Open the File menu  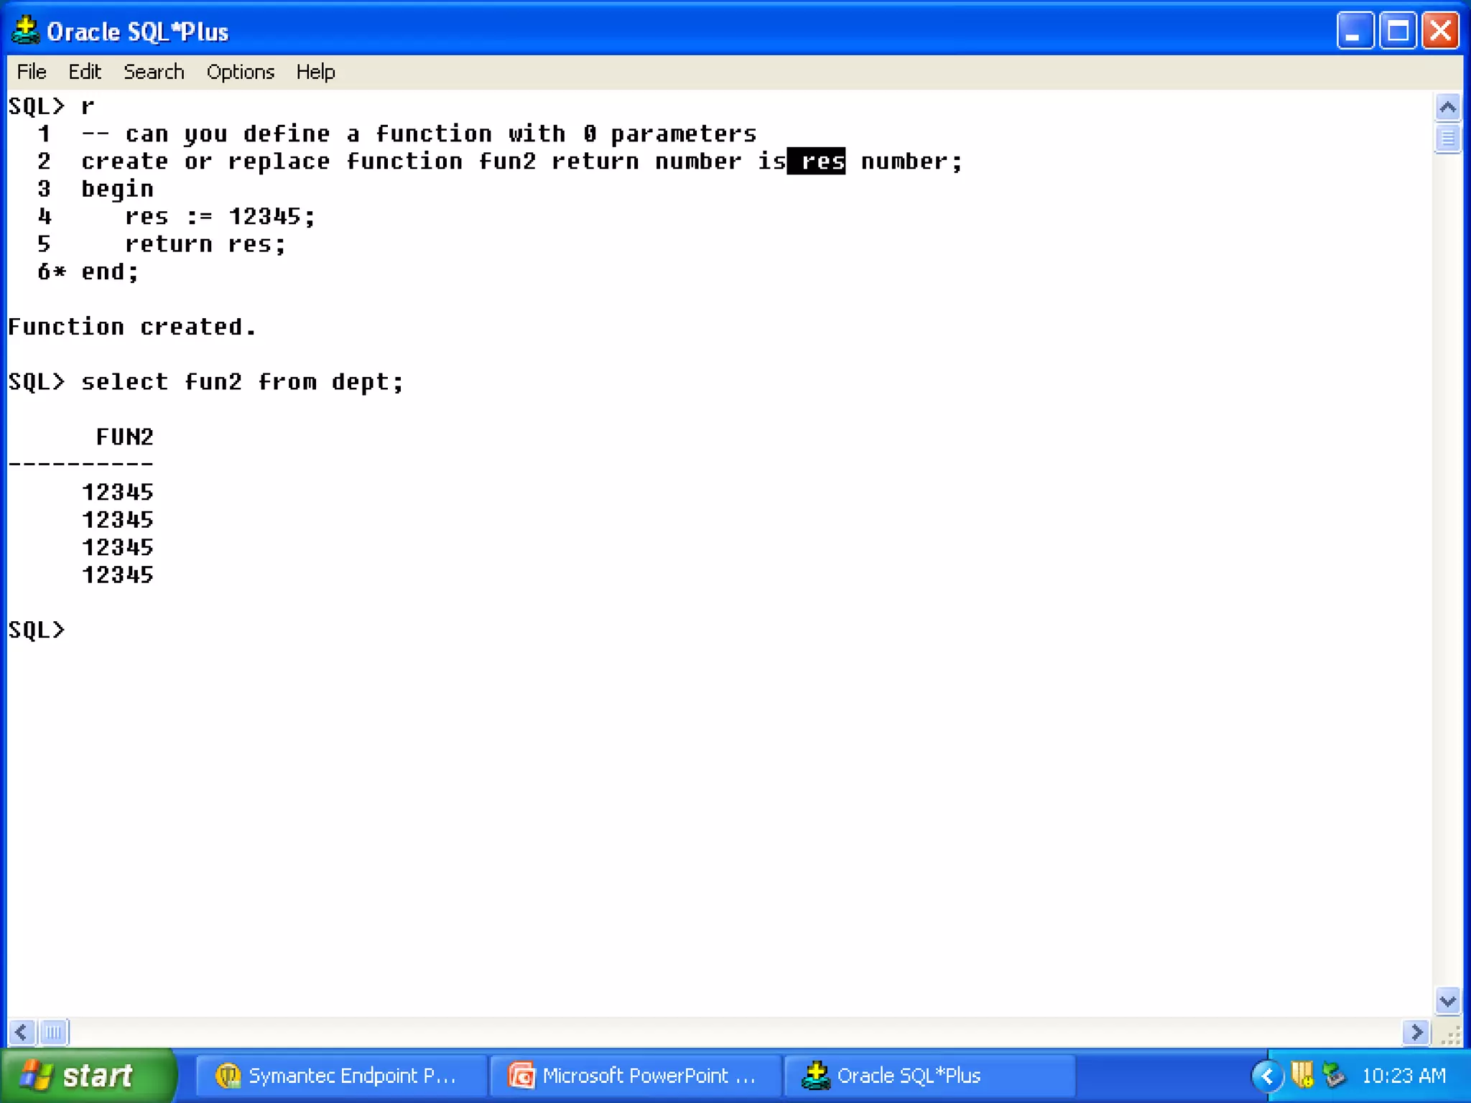pyautogui.click(x=32, y=72)
